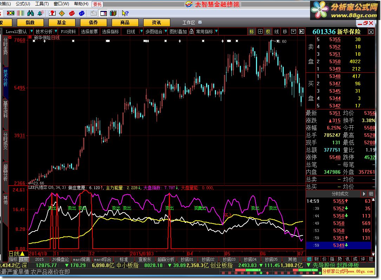Close the 601336 新华保险 quote panel
Image resolution: width=381 pixels, height=280 pixels.
click(x=371, y=32)
